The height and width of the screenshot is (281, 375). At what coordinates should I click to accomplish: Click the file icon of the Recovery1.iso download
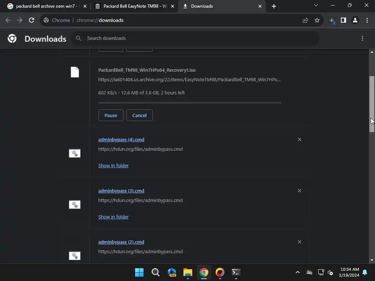(75, 72)
